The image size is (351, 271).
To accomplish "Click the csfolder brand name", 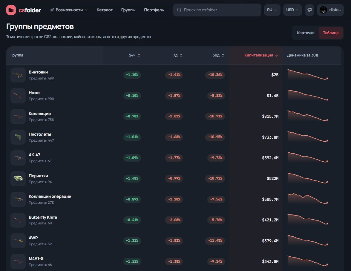I will pyautogui.click(x=30, y=10).
